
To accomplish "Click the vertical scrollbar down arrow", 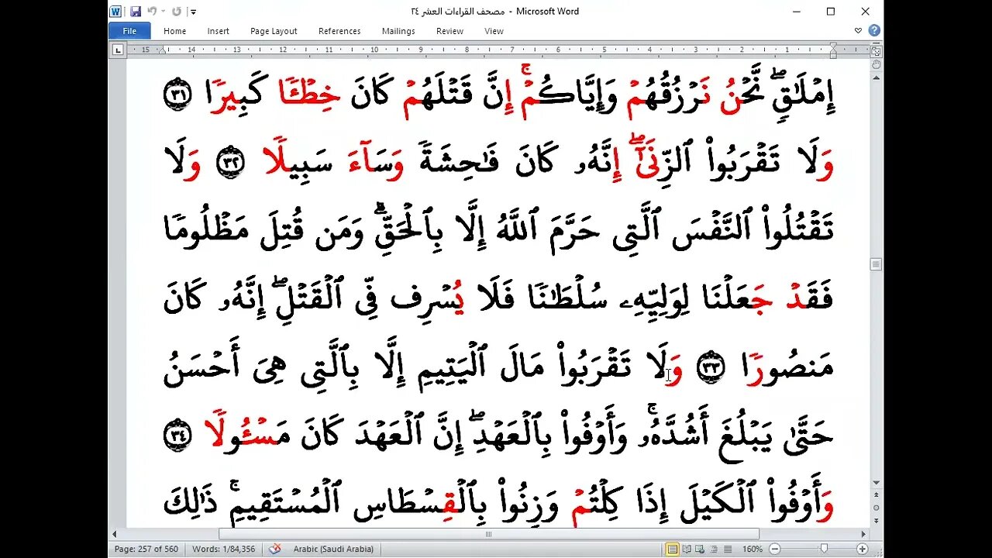I will (876, 482).
